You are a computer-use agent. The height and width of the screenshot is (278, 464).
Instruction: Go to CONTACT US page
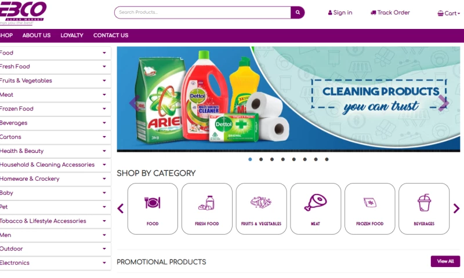point(111,35)
